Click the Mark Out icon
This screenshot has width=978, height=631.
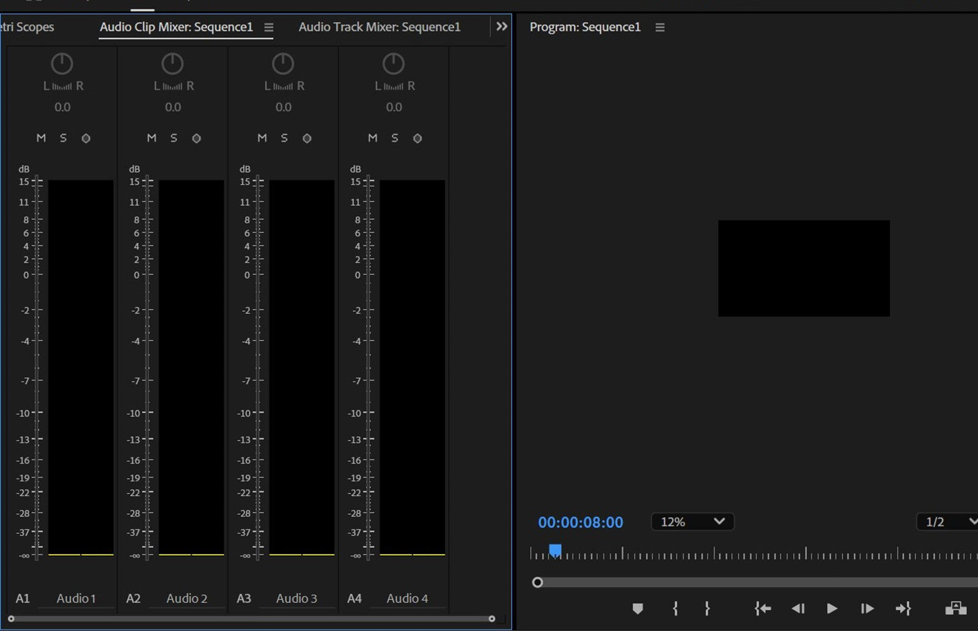click(707, 608)
